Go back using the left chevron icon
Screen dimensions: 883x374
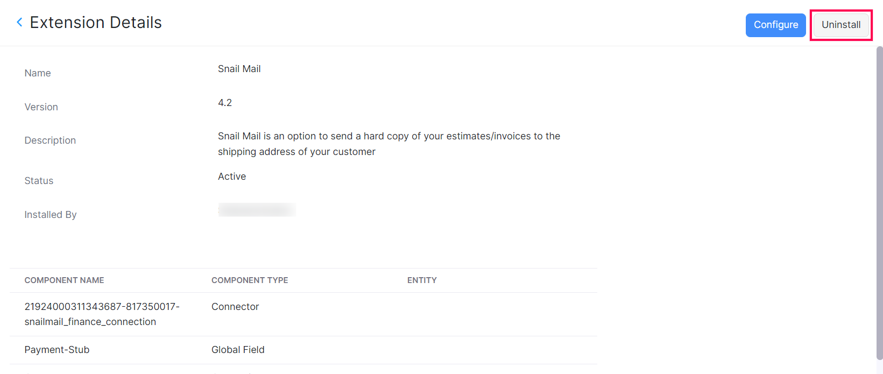pos(19,23)
